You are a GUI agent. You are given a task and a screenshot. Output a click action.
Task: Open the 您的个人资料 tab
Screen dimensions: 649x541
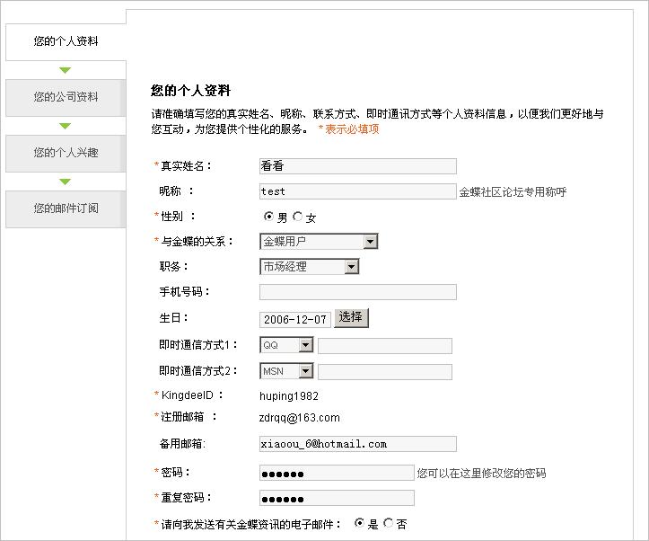(x=66, y=41)
